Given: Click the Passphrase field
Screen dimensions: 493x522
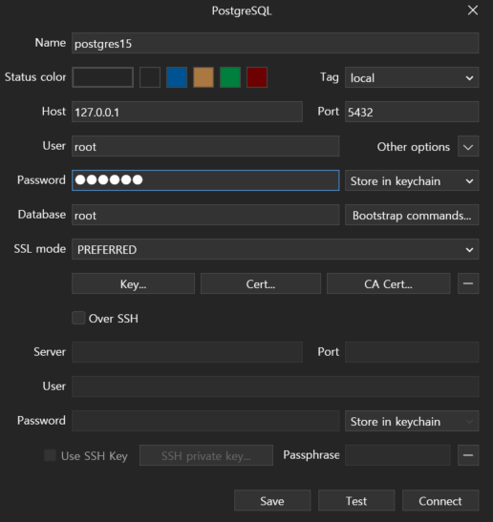Looking at the screenshot, I should pos(397,455).
